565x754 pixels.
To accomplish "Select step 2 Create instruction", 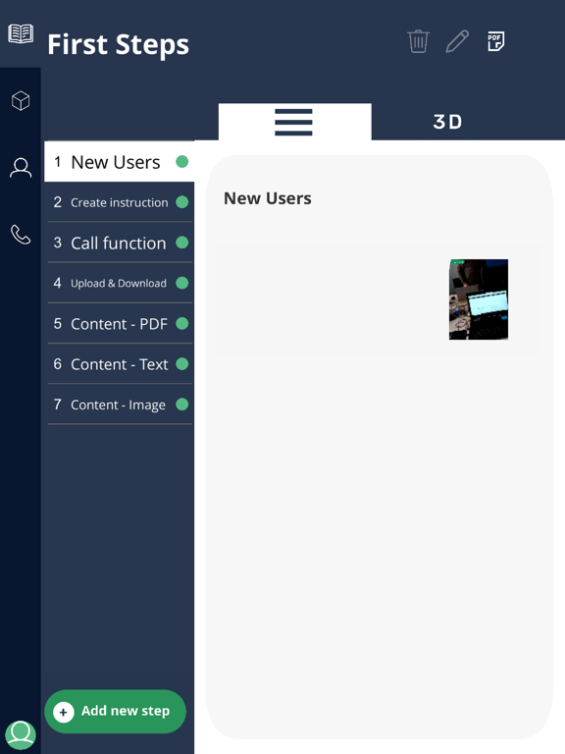I will tap(120, 202).
